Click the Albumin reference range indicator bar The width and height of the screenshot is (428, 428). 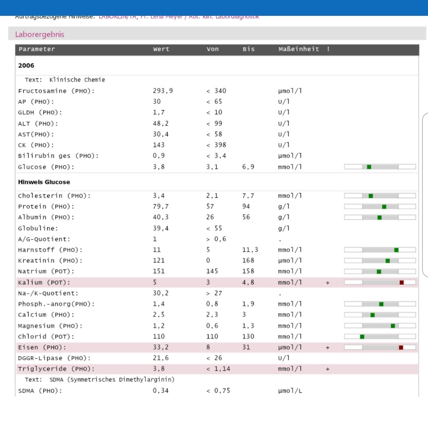380,217
